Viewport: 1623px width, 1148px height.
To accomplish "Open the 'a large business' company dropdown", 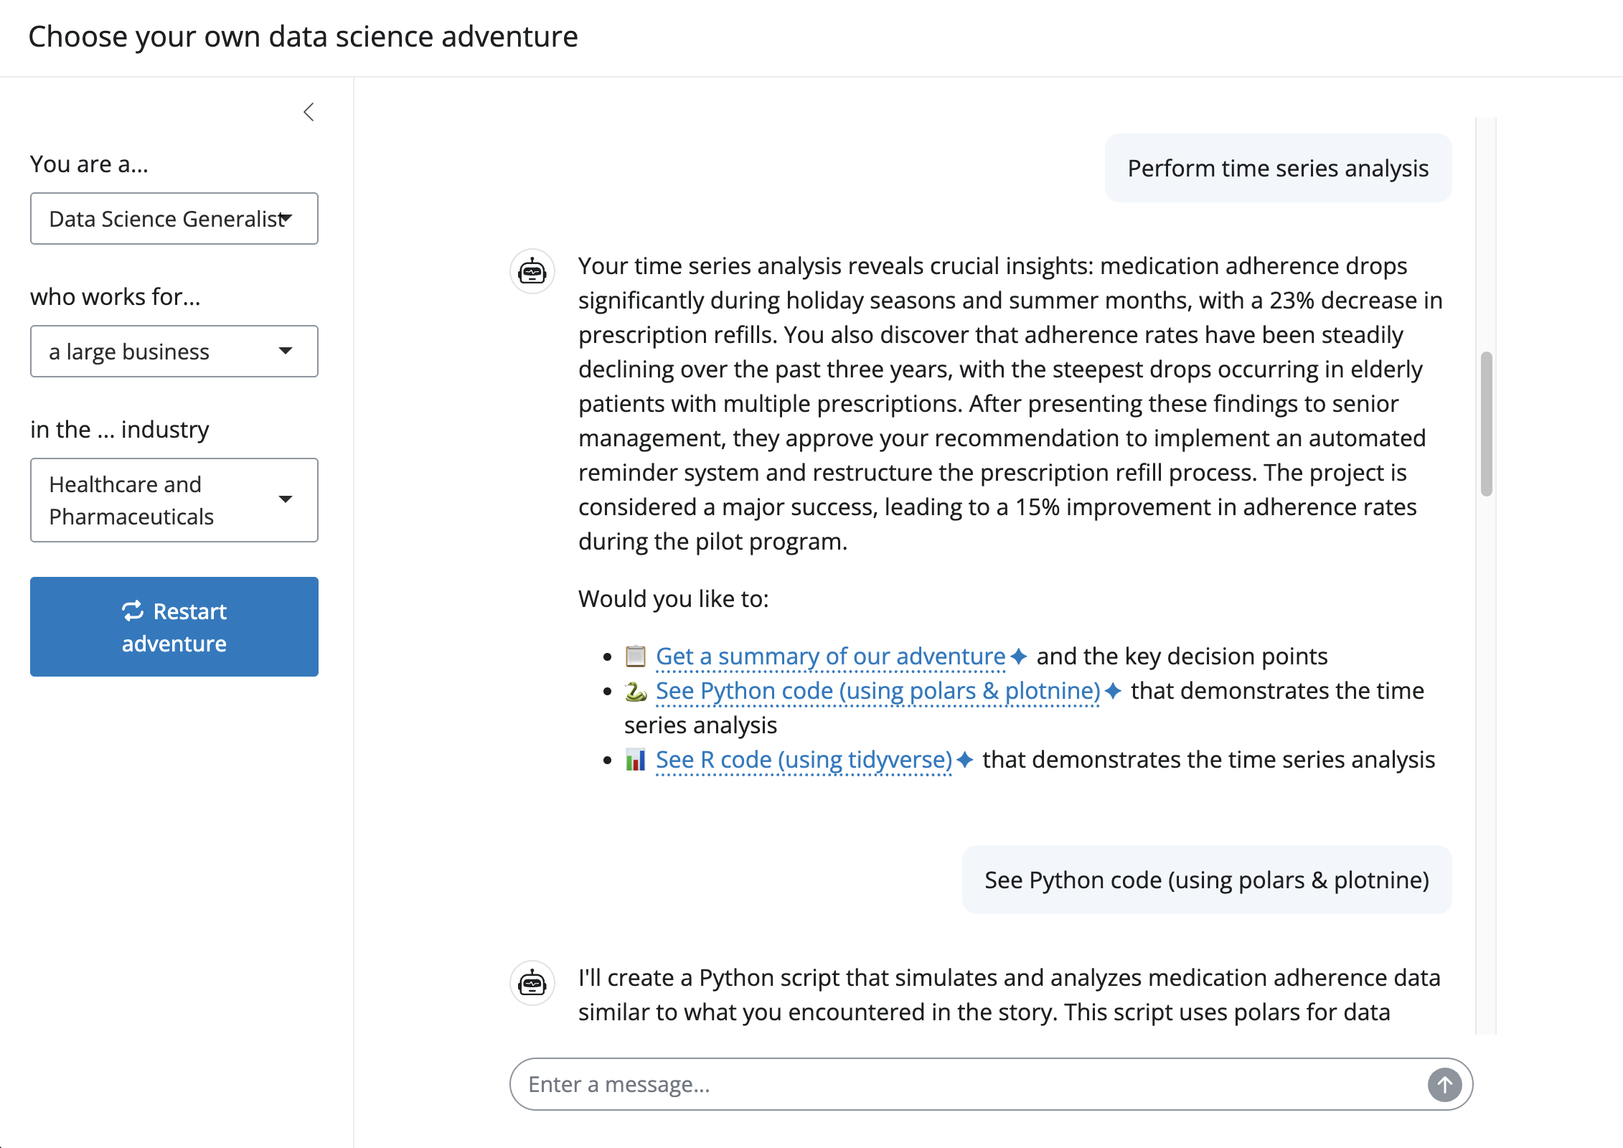I will click(174, 352).
